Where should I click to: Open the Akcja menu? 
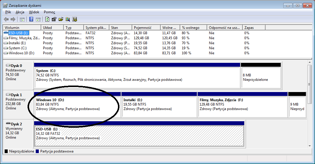point(20,12)
